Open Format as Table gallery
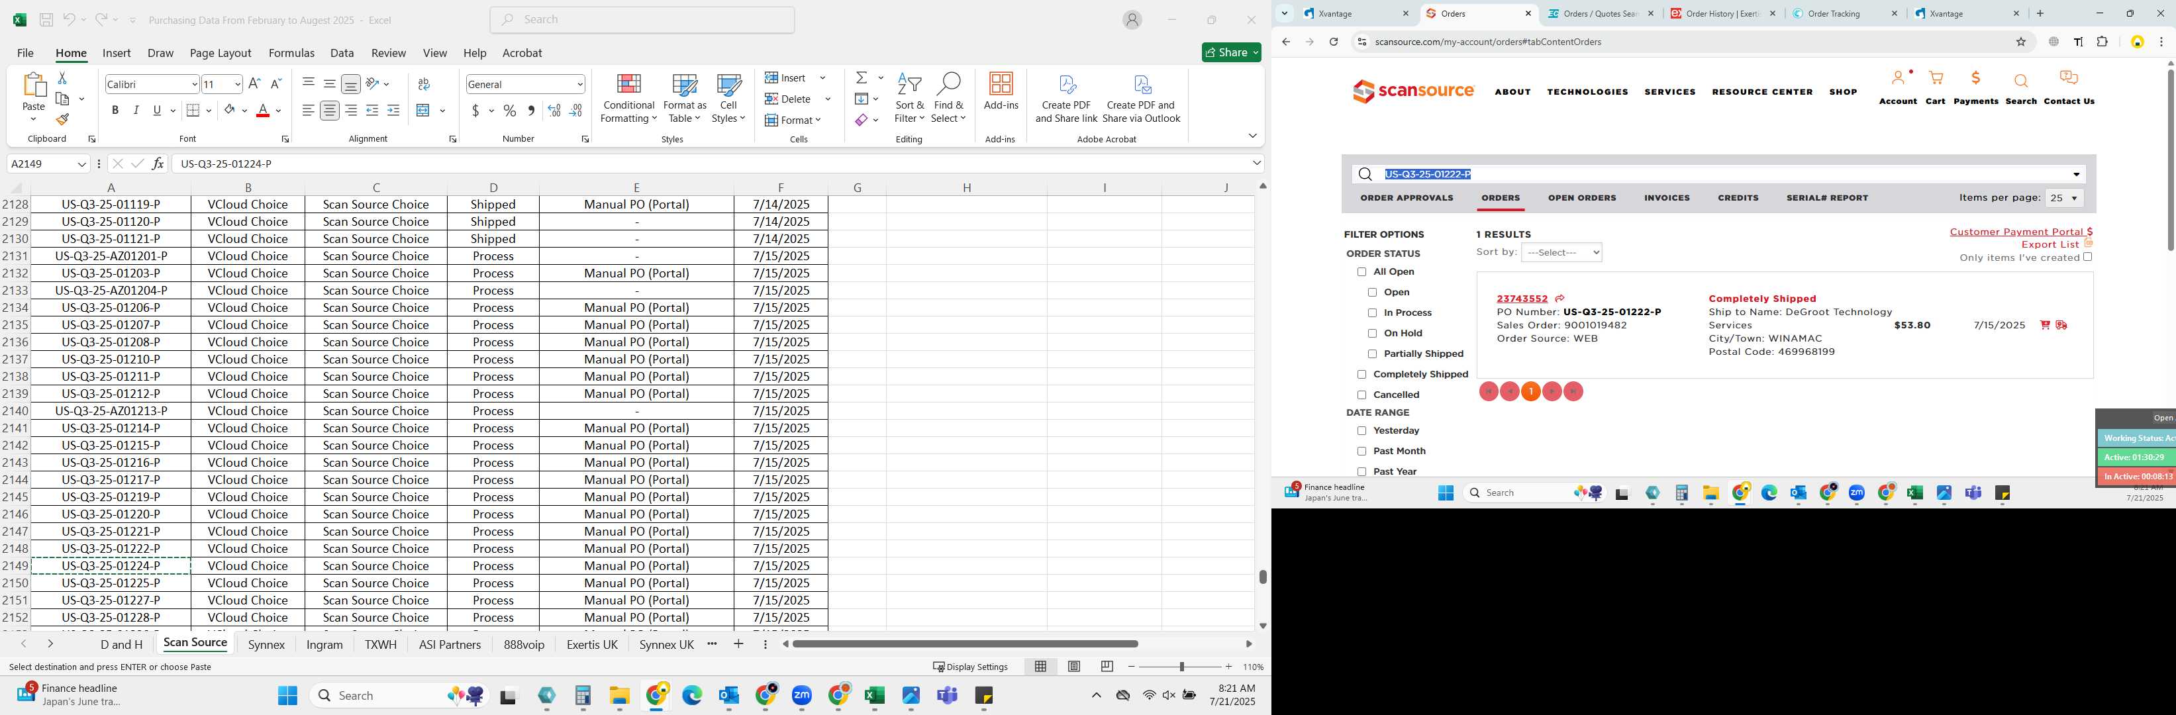 685,99
